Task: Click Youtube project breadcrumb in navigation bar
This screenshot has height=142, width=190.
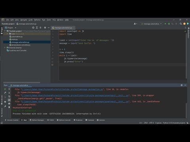Action: coord(8,24)
